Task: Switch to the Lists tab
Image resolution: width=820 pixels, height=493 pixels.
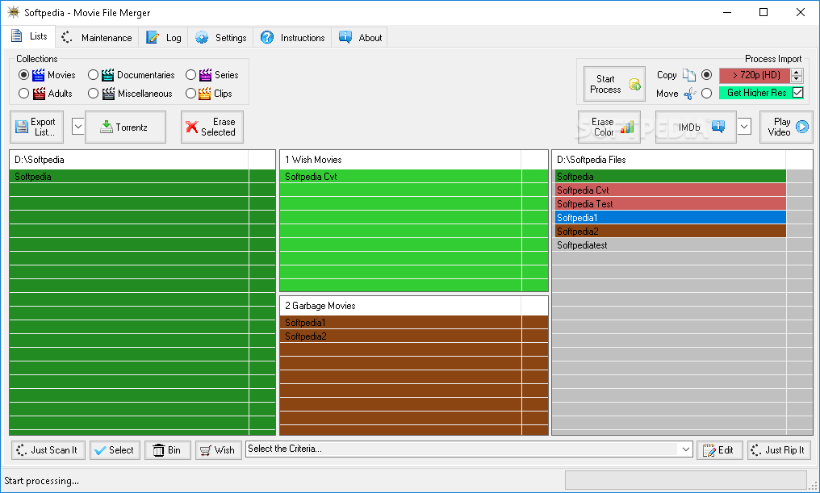Action: click(29, 36)
